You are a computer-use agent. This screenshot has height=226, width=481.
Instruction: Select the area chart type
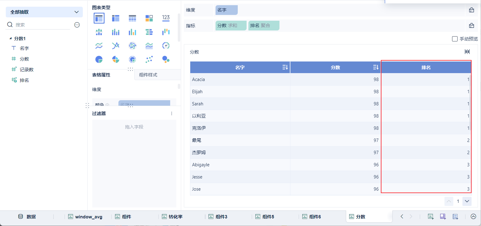(149, 46)
